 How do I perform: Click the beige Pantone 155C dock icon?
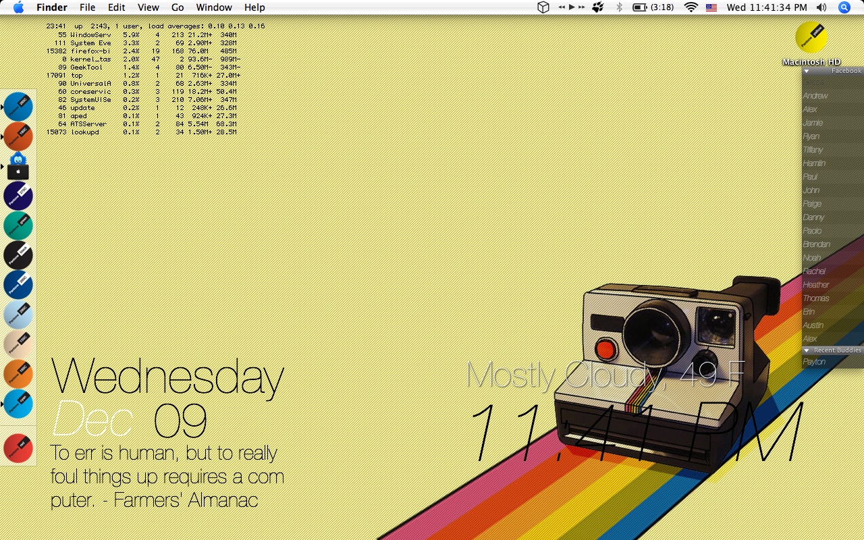pyautogui.click(x=18, y=344)
